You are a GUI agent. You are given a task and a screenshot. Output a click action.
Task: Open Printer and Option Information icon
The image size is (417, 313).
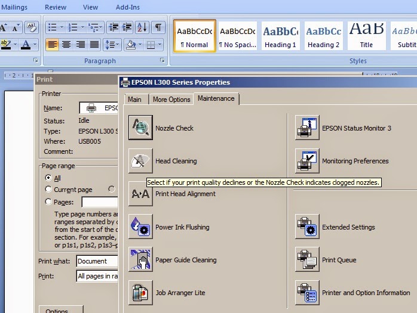coord(307,292)
